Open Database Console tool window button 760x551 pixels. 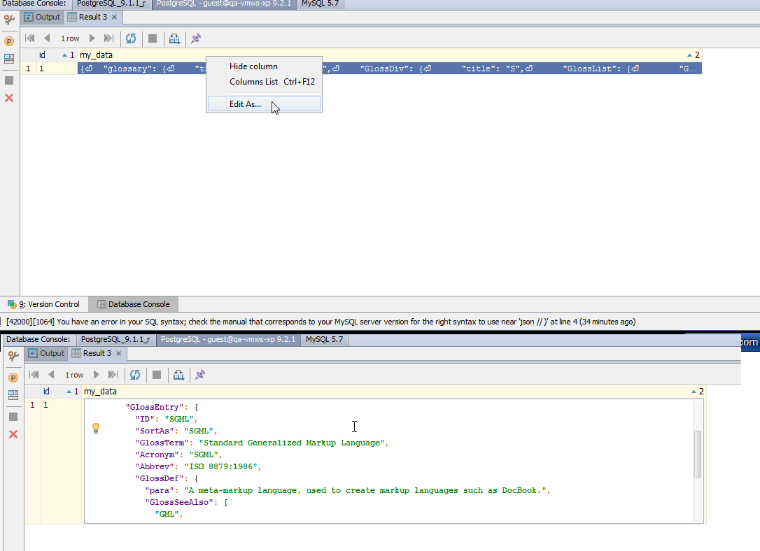pyautogui.click(x=133, y=304)
